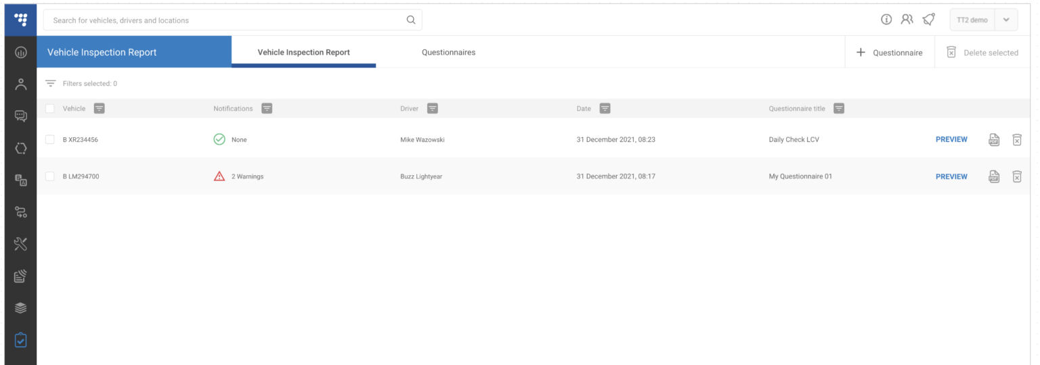Click vehicle plate B LM294700
This screenshot has width=1040, height=365.
pyautogui.click(x=81, y=176)
